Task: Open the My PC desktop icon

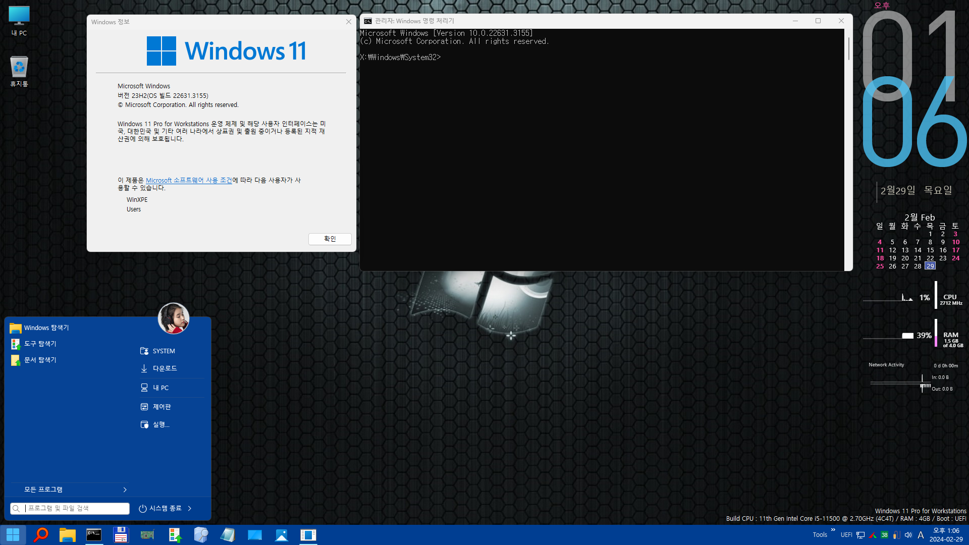Action: 19,21
